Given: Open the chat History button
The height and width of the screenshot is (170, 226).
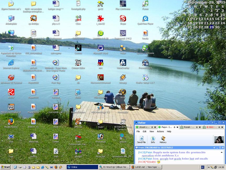Looking at the screenshot, I should pyautogui.click(x=163, y=140).
